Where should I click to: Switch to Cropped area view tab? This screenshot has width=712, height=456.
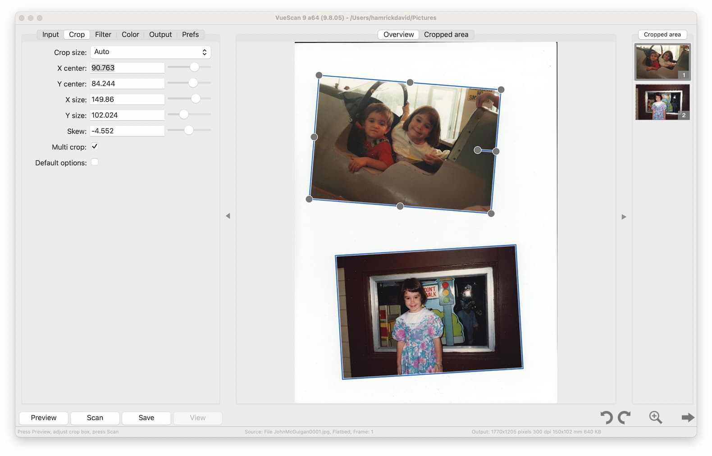[x=446, y=35]
